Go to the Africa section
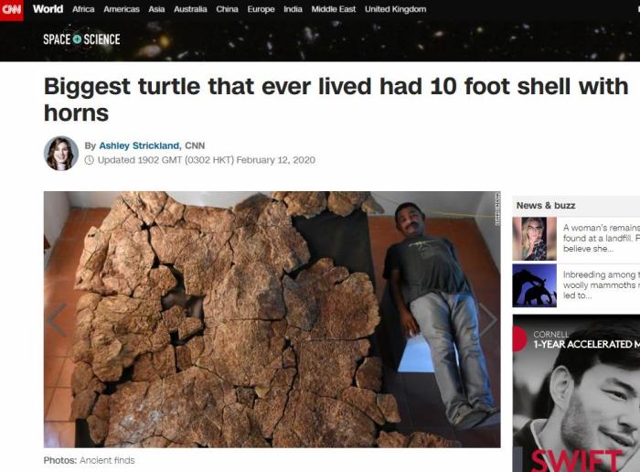The image size is (640, 472). click(83, 9)
